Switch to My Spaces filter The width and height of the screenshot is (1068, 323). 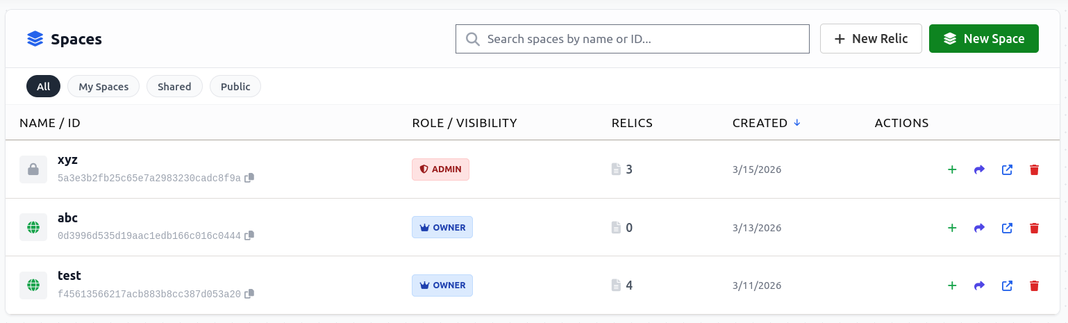[x=103, y=87]
